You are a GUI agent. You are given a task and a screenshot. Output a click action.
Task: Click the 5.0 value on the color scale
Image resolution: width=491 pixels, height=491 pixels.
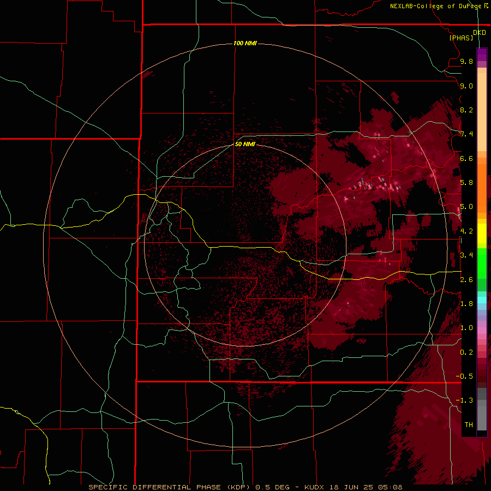(466, 207)
